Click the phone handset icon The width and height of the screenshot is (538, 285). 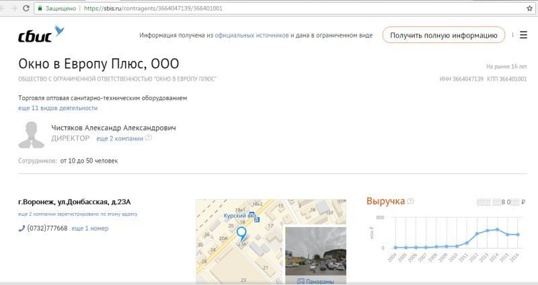click(22, 228)
